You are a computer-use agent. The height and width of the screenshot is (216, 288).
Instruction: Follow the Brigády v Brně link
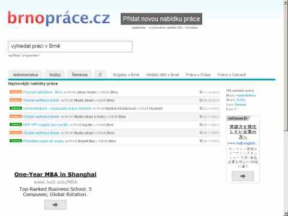click(126, 74)
